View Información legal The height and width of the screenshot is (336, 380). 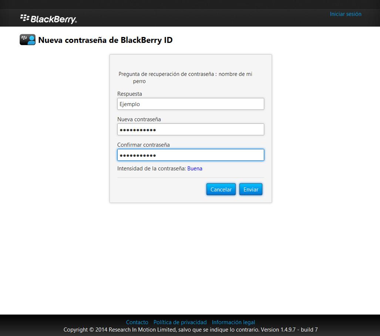click(233, 322)
